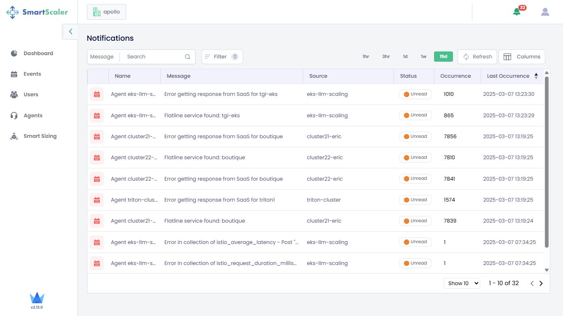563x316 pixels.
Task: Click row icon for occurrence 7841 notification
Action: pos(97,179)
